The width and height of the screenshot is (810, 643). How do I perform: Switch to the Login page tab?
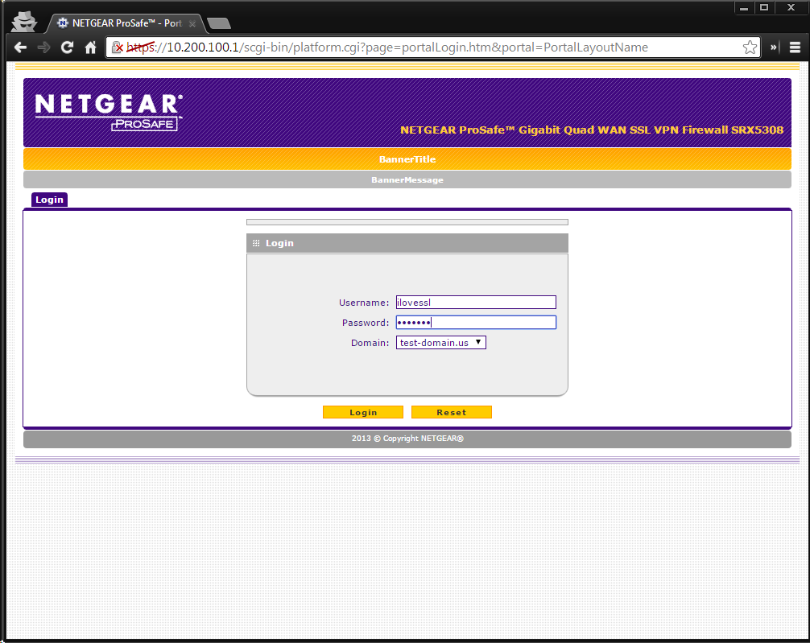pyautogui.click(x=50, y=200)
